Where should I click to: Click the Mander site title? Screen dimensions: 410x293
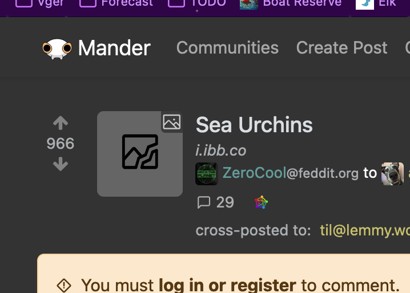(x=114, y=48)
